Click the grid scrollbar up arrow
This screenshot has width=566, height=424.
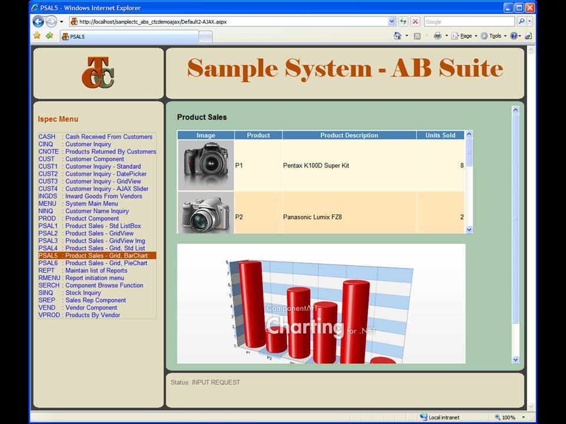(x=469, y=134)
